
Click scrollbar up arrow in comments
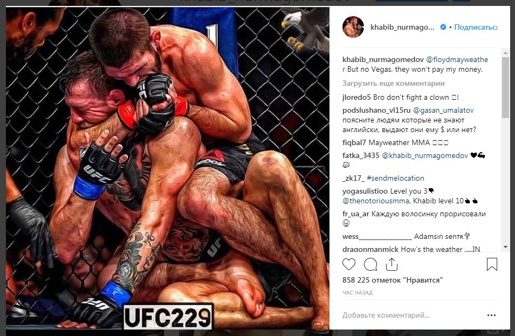[x=505, y=52]
